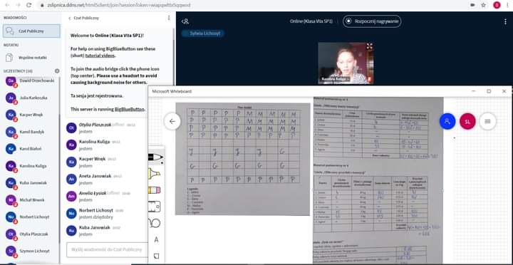Screen dimensions: 513x265
Task: Open Wspólne notatki shared notes
Action: 31,58
